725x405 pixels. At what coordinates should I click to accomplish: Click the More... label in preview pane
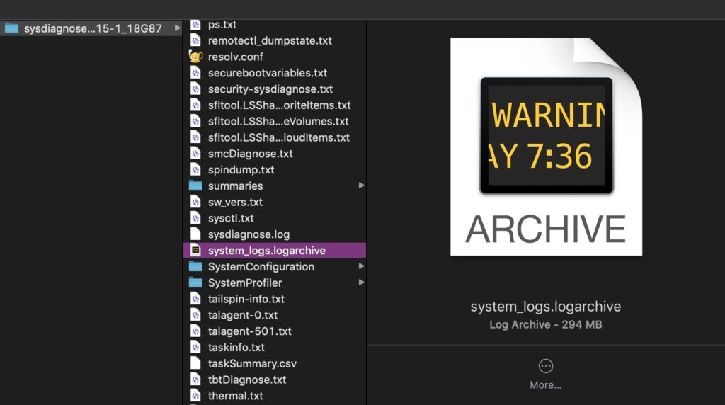545,385
